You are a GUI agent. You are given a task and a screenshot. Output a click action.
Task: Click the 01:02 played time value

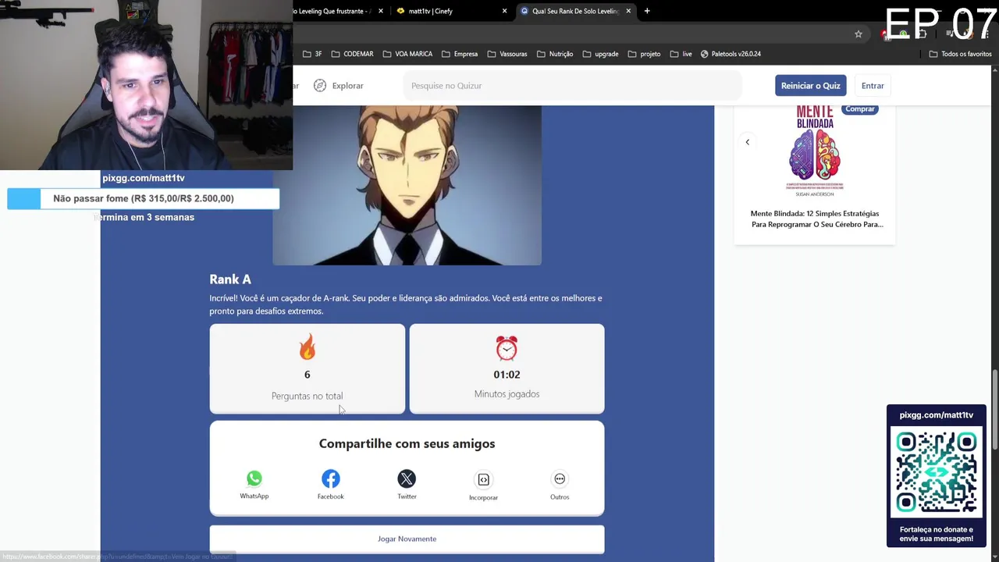pyautogui.click(x=507, y=375)
